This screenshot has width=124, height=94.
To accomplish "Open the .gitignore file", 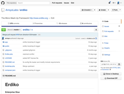I will (x=8, y=50).
